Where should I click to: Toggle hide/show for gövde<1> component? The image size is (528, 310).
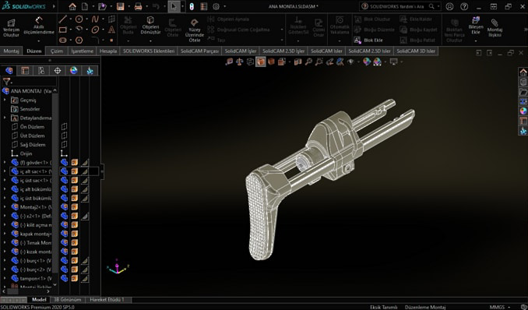point(64,163)
